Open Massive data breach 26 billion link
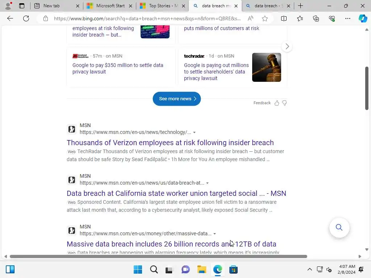This screenshot has height=278, width=371. (x=171, y=244)
